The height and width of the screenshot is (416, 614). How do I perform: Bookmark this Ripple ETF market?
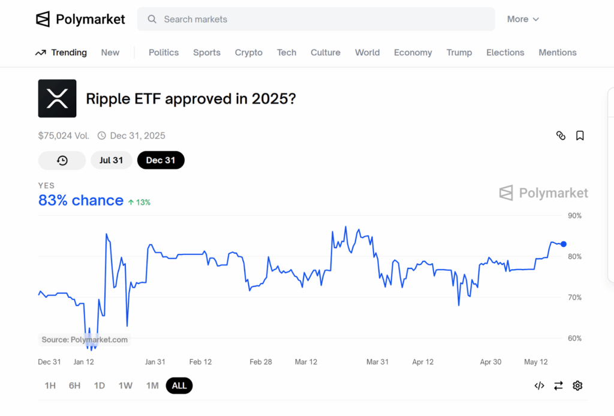click(x=580, y=135)
